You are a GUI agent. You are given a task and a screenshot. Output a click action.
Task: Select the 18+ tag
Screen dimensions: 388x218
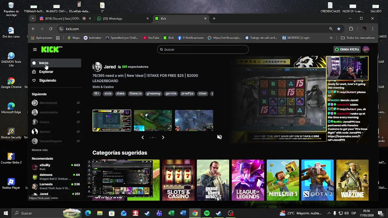(x=97, y=94)
